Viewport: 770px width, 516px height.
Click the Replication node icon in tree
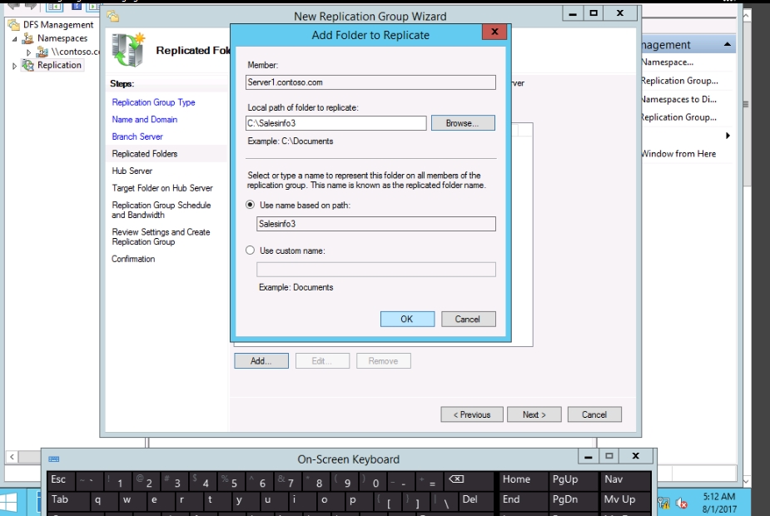[28, 65]
